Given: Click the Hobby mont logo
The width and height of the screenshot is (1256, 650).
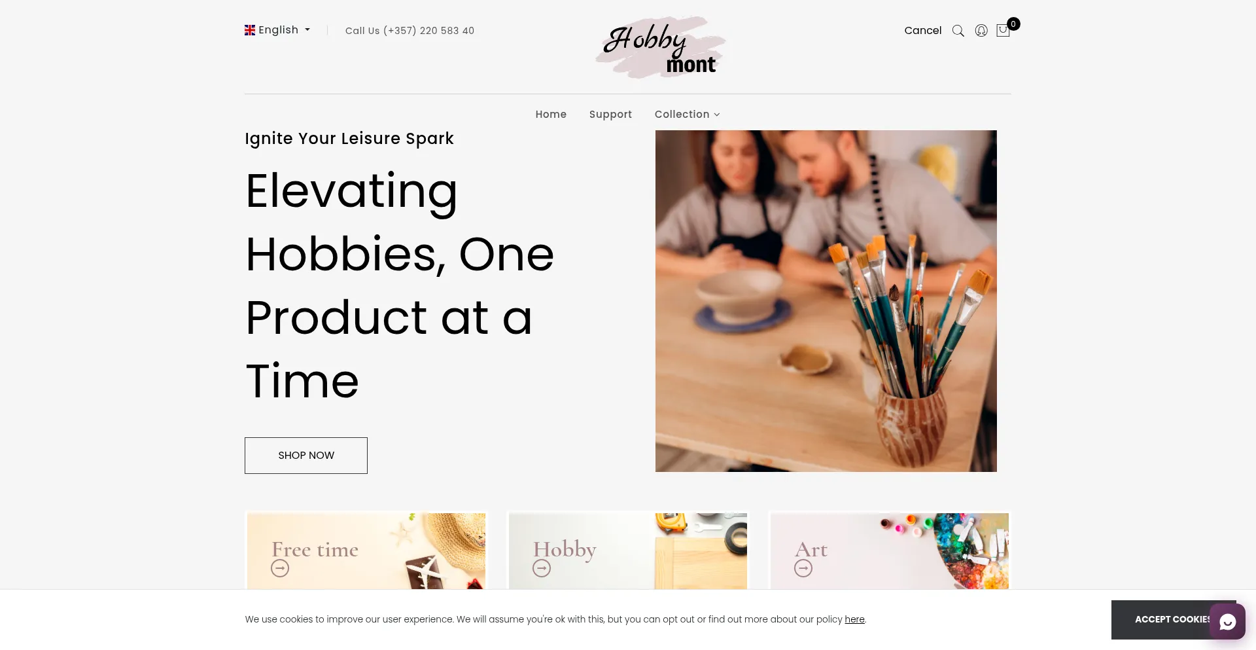Looking at the screenshot, I should 660,47.
